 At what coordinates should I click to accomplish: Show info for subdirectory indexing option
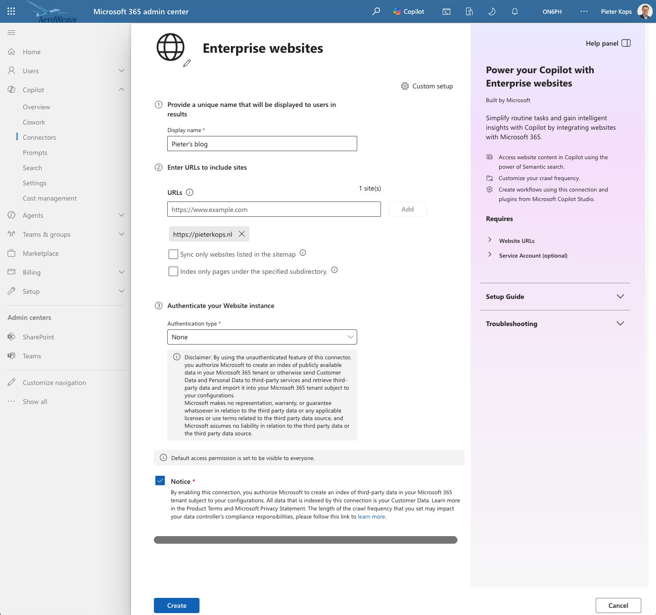(x=334, y=270)
